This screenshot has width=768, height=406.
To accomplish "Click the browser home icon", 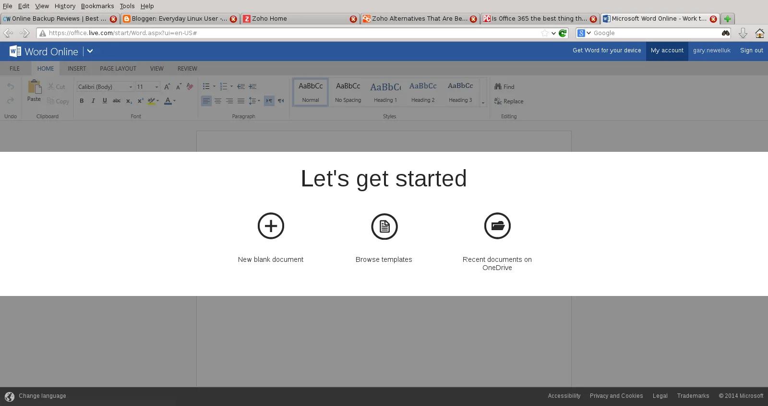I will (x=759, y=33).
